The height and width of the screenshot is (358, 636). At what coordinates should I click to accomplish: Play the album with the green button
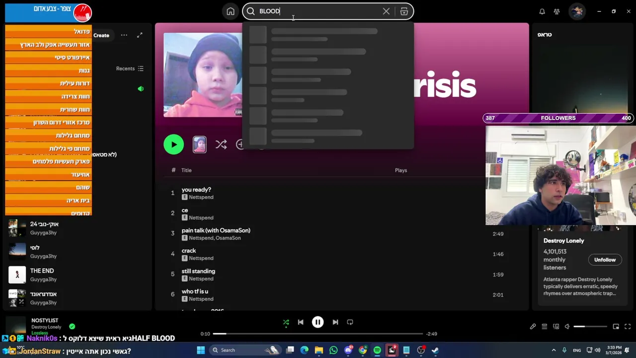click(x=173, y=145)
